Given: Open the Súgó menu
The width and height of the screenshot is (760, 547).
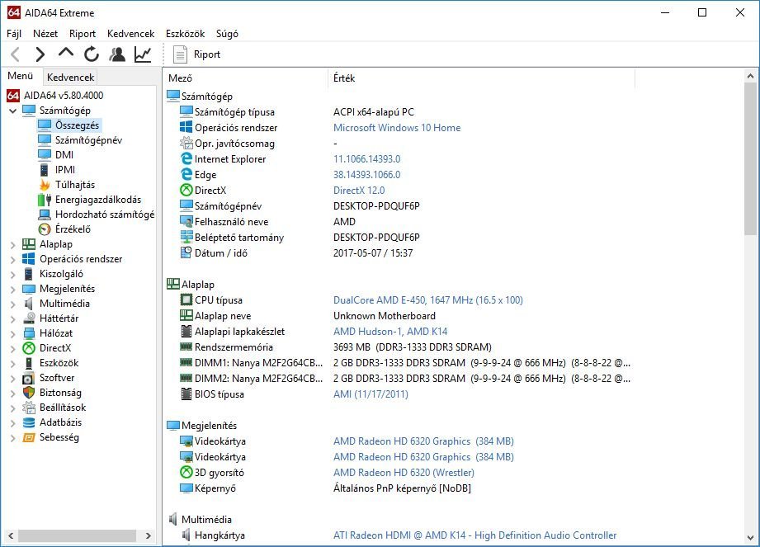Looking at the screenshot, I should 227,34.
